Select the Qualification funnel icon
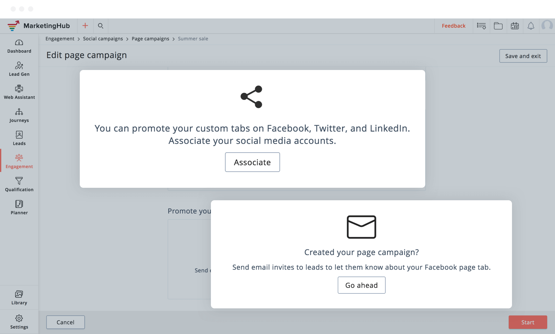 pyautogui.click(x=19, y=181)
